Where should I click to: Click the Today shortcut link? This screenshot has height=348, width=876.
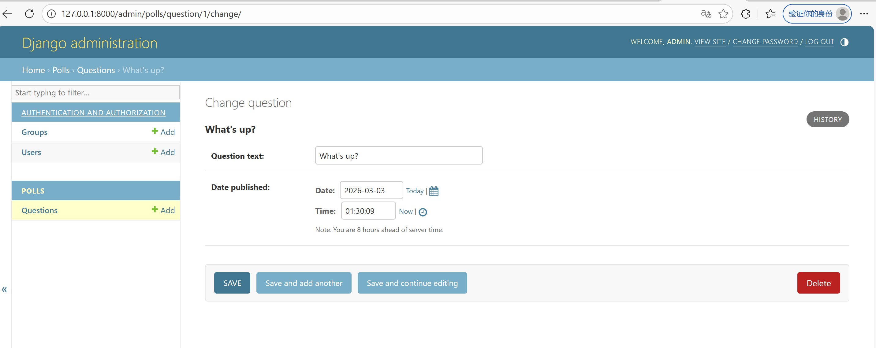tap(415, 191)
